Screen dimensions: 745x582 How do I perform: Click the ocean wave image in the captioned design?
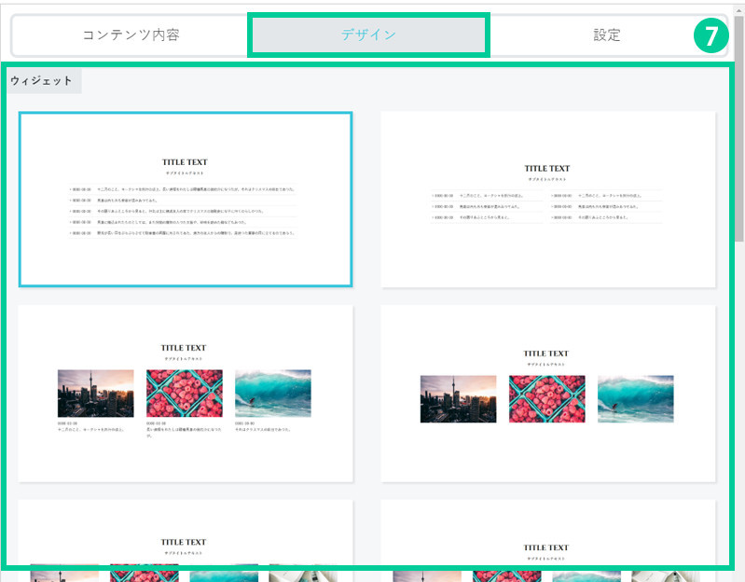pos(272,393)
